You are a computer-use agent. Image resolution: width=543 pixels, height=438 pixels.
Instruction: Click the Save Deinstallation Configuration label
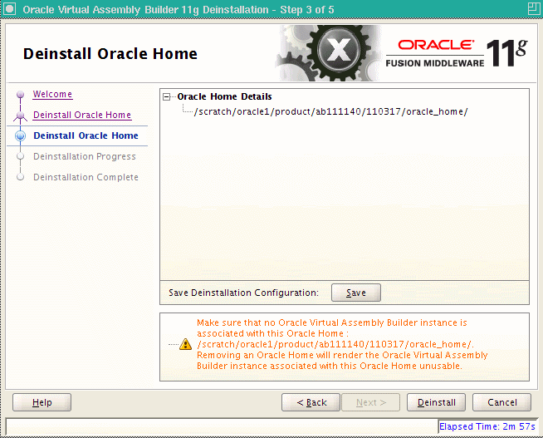click(243, 293)
